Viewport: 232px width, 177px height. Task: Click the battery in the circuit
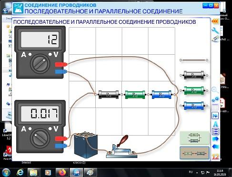[x=86, y=145]
